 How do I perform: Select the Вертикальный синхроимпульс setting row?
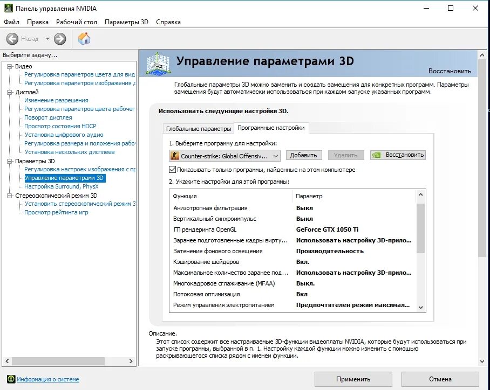click(x=293, y=219)
